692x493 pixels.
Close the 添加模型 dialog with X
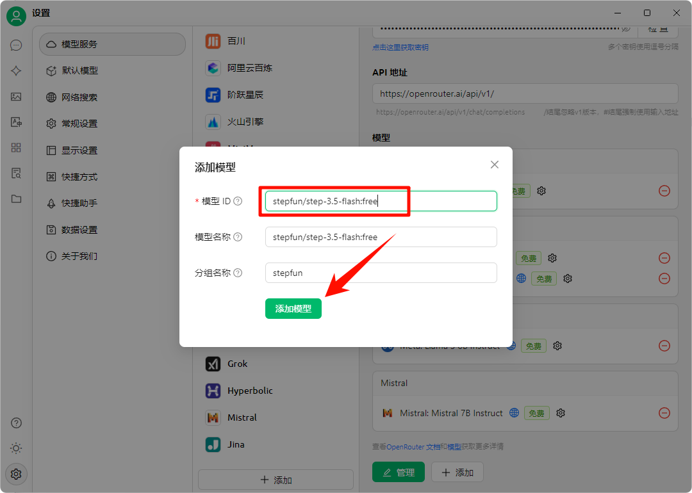(x=494, y=165)
